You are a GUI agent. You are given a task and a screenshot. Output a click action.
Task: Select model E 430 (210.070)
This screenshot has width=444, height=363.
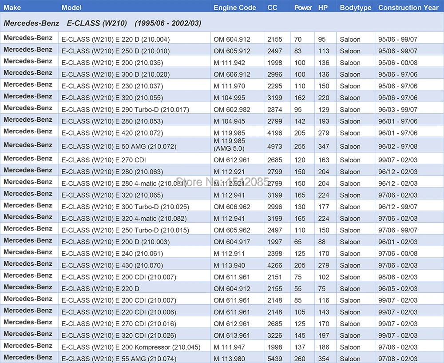[x=112, y=265]
